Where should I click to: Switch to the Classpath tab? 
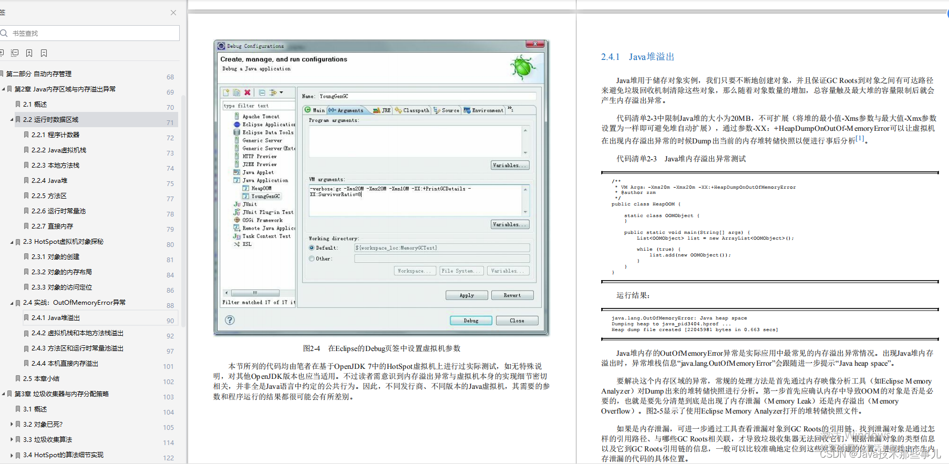coord(412,110)
